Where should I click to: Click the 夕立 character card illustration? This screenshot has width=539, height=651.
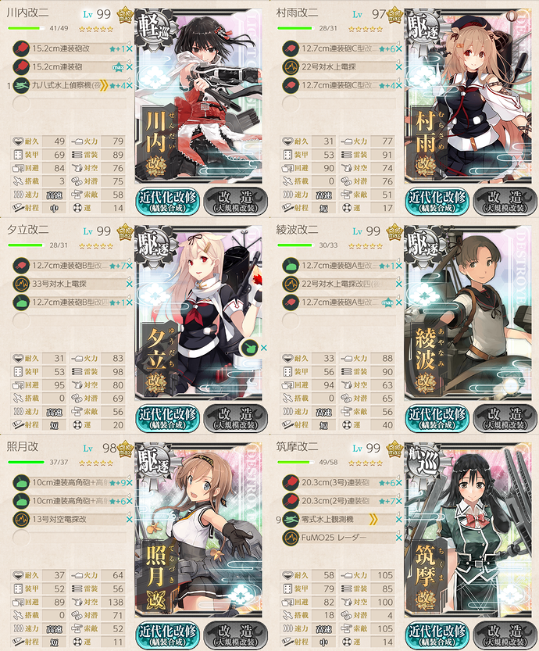pos(198,313)
